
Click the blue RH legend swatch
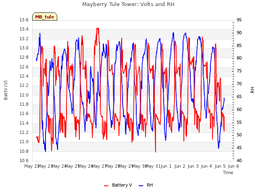[x=141, y=186]
